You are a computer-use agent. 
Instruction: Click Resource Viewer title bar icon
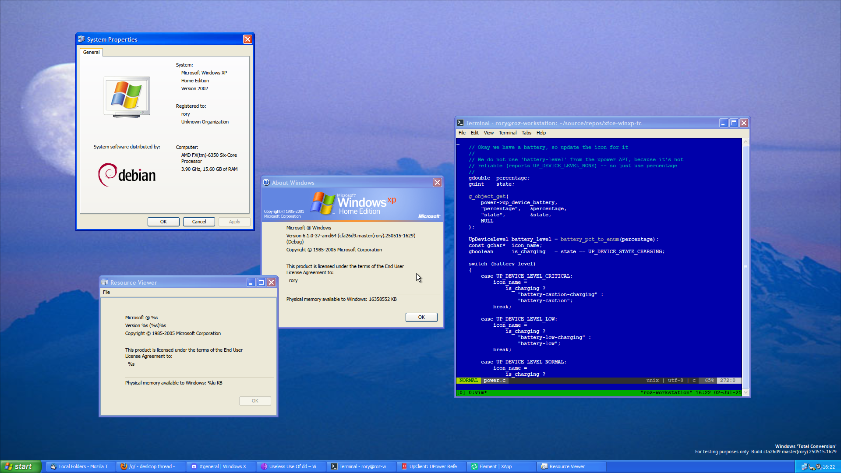coord(105,282)
